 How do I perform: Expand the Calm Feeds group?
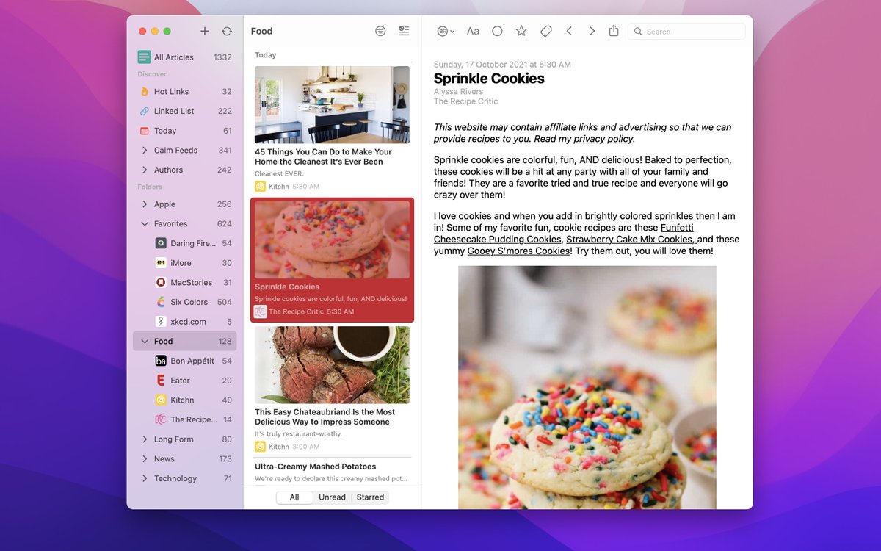pyautogui.click(x=145, y=151)
